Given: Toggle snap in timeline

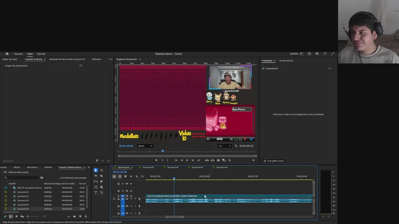Looking at the screenshot, I should 120,176.
